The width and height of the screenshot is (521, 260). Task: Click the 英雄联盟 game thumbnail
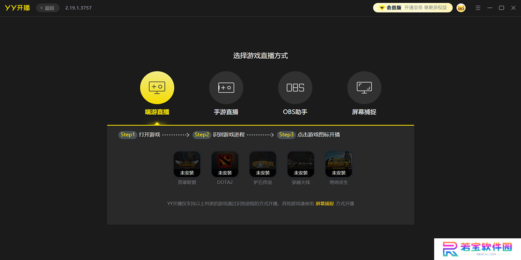[187, 164]
